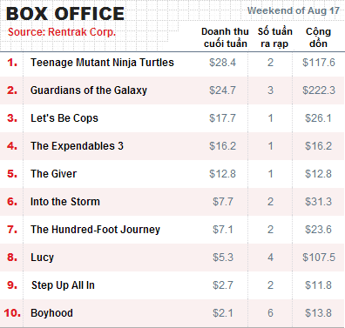Click the Teenage Mutant Ninja Turtles title

pos(102,63)
